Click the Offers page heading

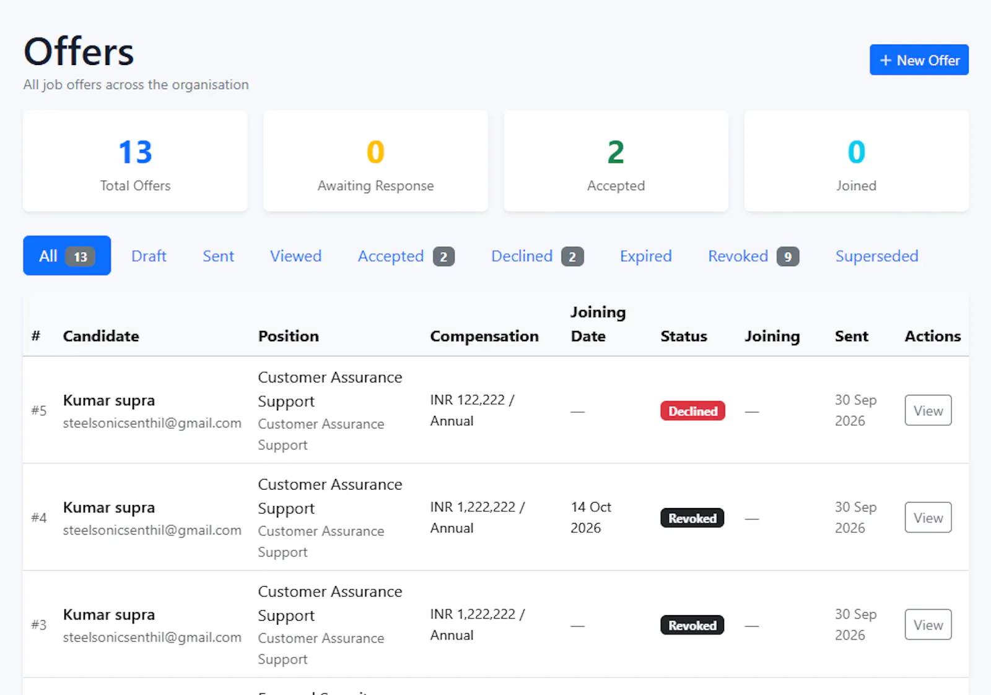pos(79,51)
